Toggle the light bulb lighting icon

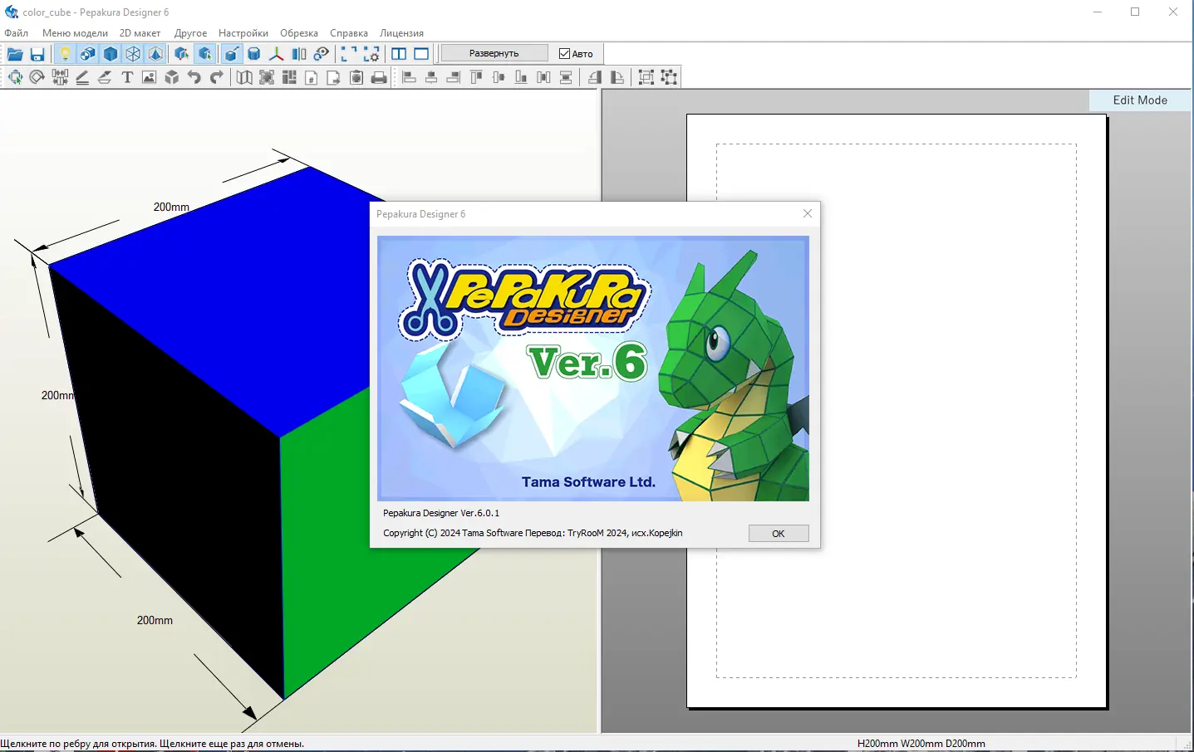[65, 54]
